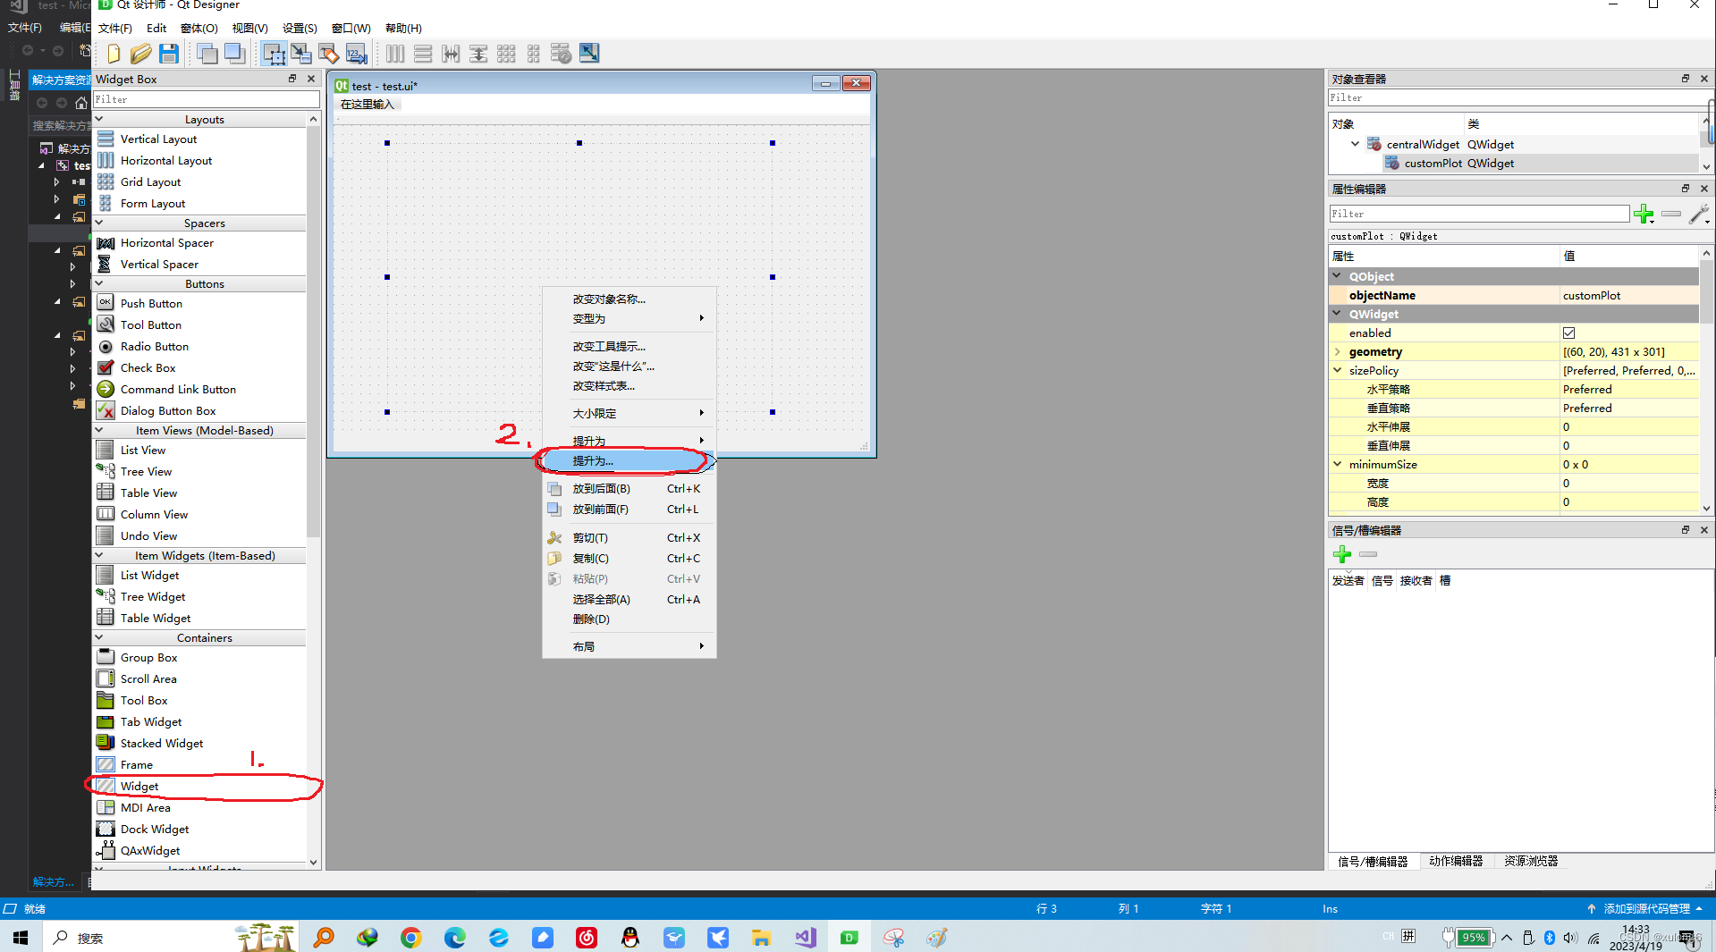Switch to the 动作编辑器 tab
1716x952 pixels.
[1456, 861]
